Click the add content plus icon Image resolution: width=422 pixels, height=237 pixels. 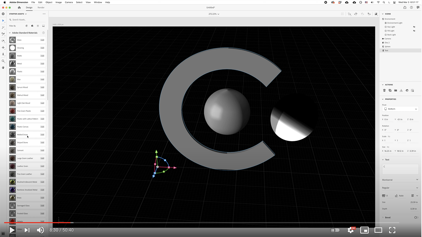tap(3, 14)
